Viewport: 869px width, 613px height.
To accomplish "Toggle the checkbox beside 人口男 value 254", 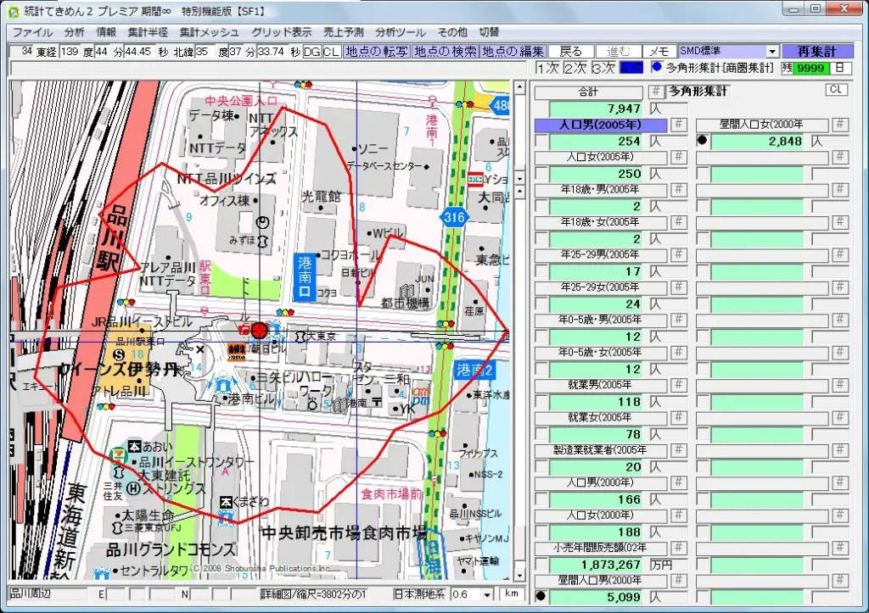I will (541, 141).
